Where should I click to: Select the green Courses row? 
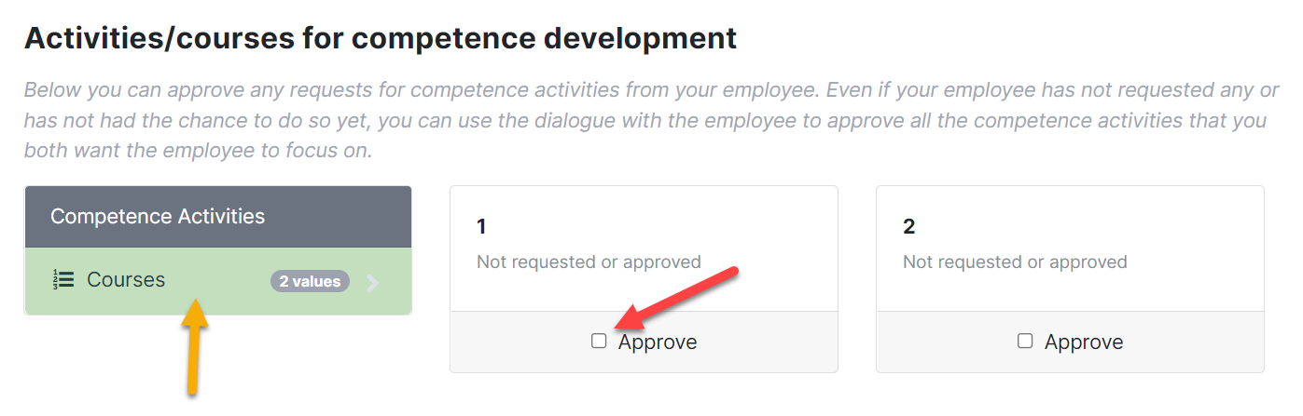pos(218,281)
